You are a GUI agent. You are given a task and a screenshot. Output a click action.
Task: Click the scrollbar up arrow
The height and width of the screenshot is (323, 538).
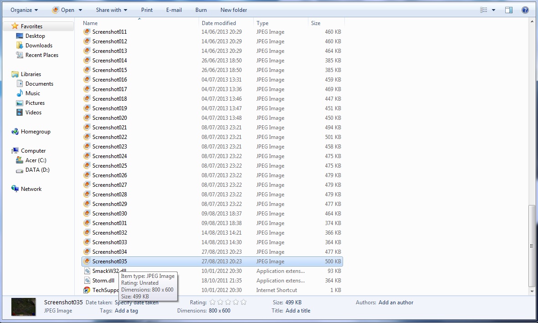coord(532,21)
